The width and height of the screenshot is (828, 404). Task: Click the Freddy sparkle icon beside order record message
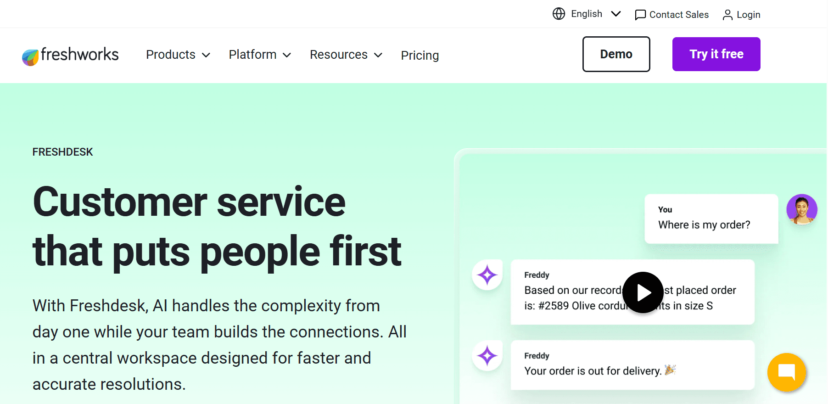[x=487, y=275]
